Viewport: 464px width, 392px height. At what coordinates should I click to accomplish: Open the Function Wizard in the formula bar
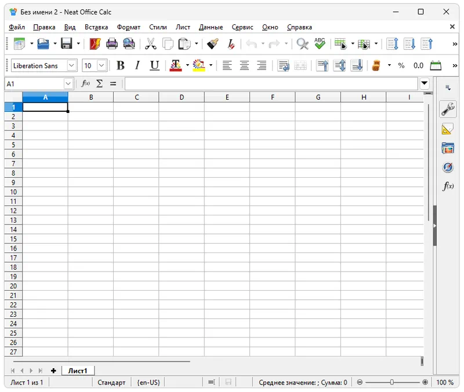pos(85,83)
